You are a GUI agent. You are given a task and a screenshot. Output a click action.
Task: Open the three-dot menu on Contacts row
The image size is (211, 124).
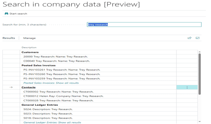[187, 87]
